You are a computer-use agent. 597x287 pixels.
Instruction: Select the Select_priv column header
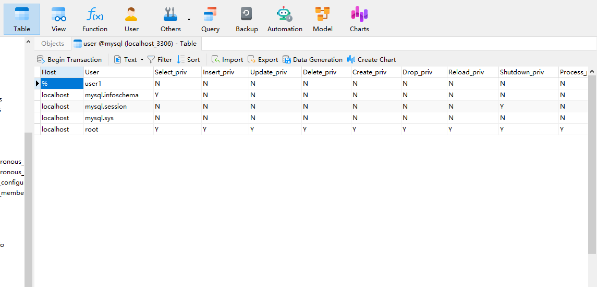(x=177, y=72)
